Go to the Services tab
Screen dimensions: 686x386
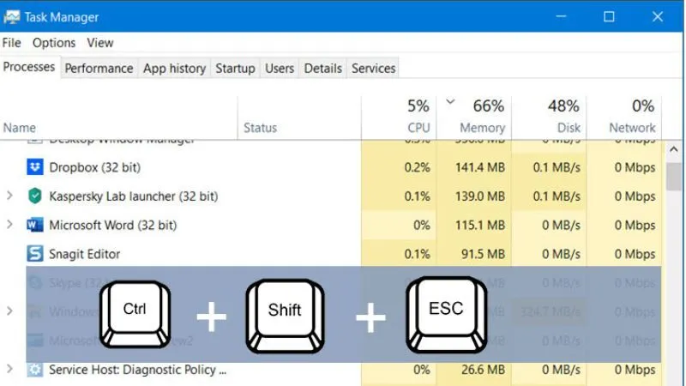(x=374, y=69)
